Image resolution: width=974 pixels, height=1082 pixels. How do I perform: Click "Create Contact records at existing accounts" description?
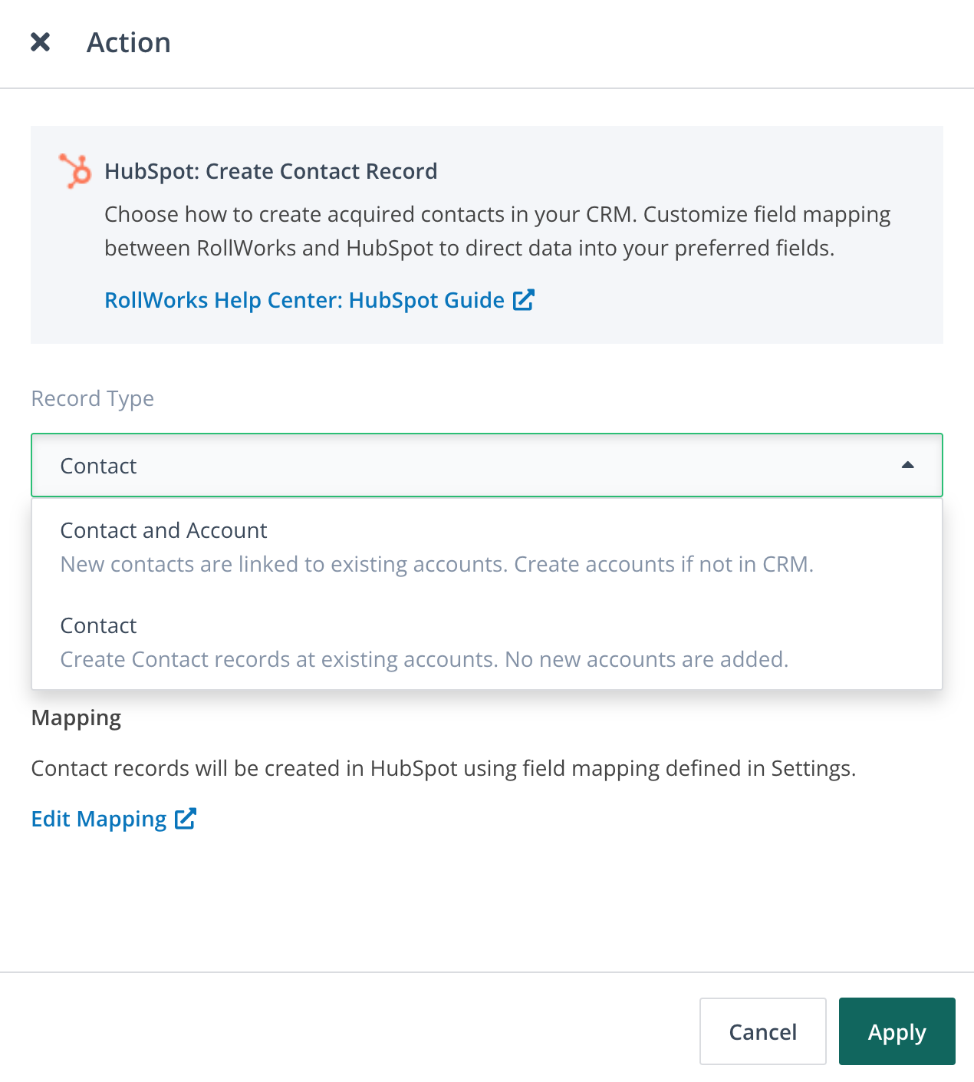click(x=424, y=659)
